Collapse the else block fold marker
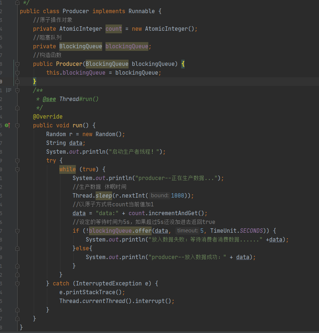319x333 pixels. pos(18,248)
